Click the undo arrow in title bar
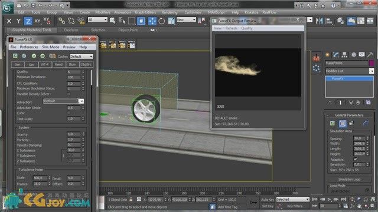 [41, 5]
